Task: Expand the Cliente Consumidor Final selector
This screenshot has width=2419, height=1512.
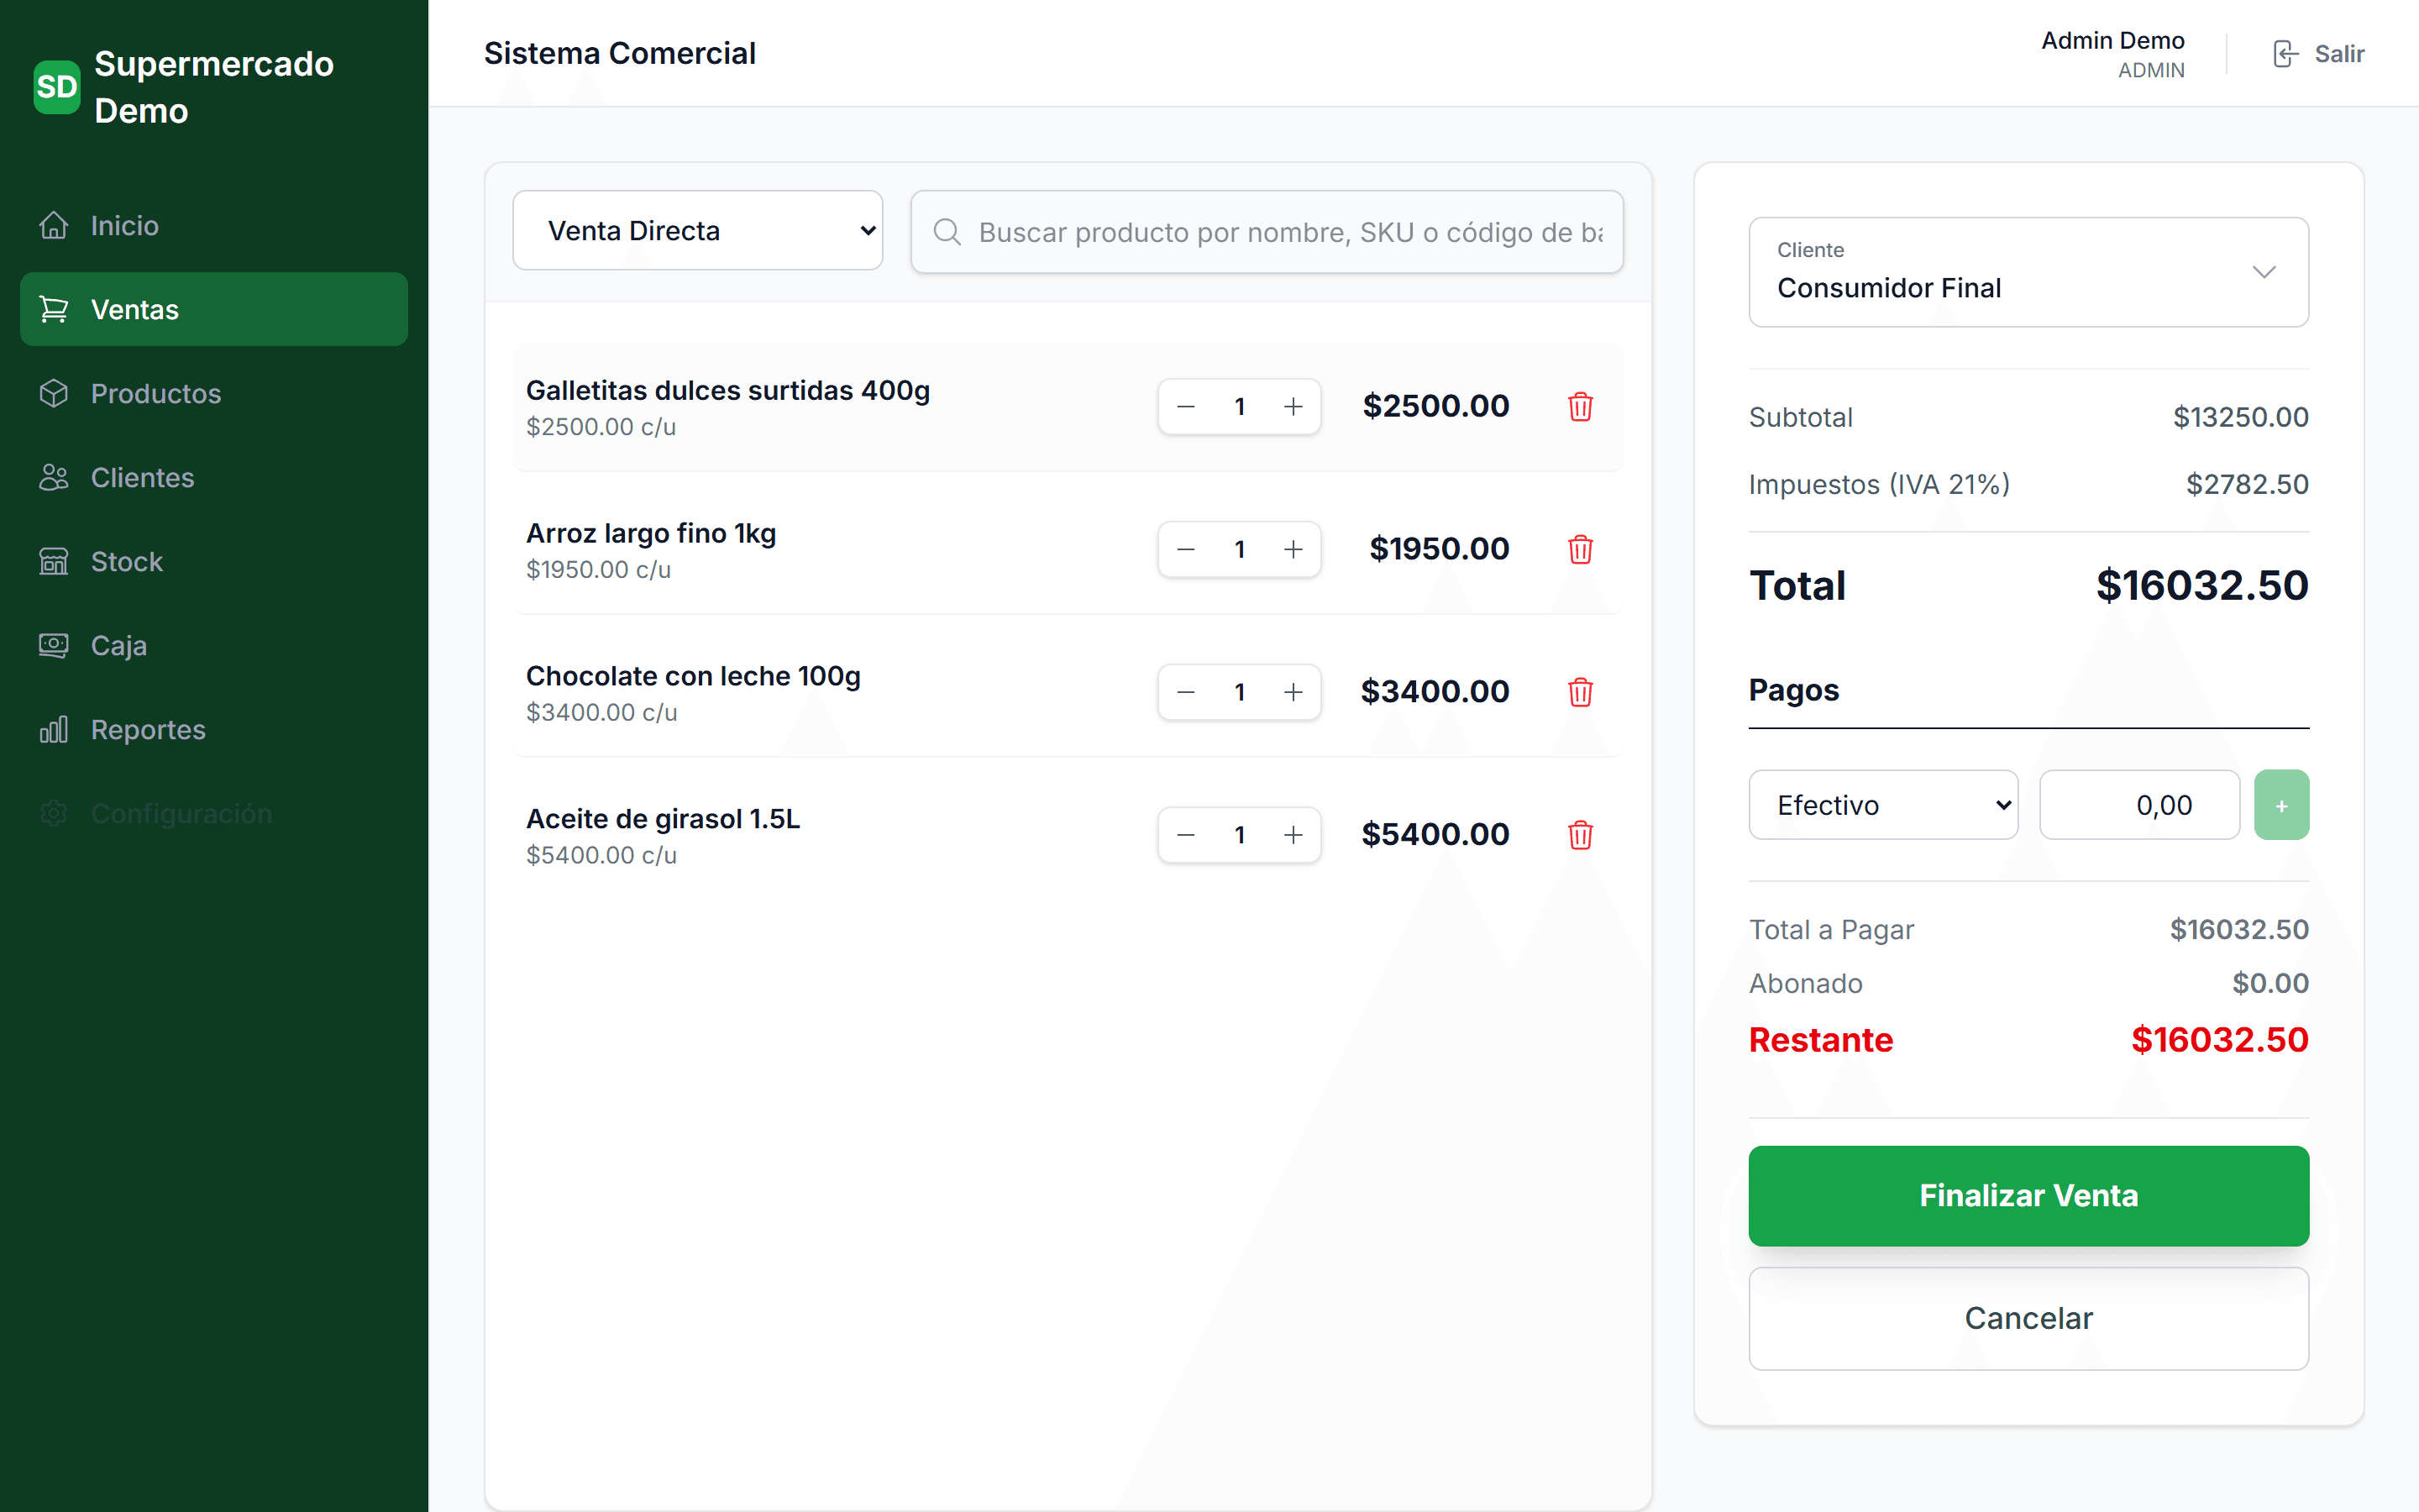Action: pos(2028,272)
